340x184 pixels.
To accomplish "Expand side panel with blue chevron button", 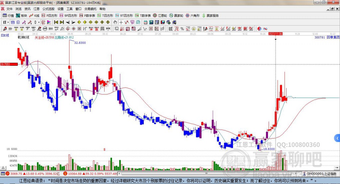I will [x=337, y=138].
